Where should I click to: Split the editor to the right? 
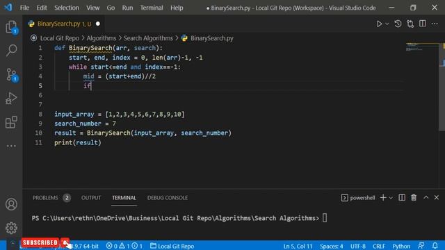tap(423, 24)
